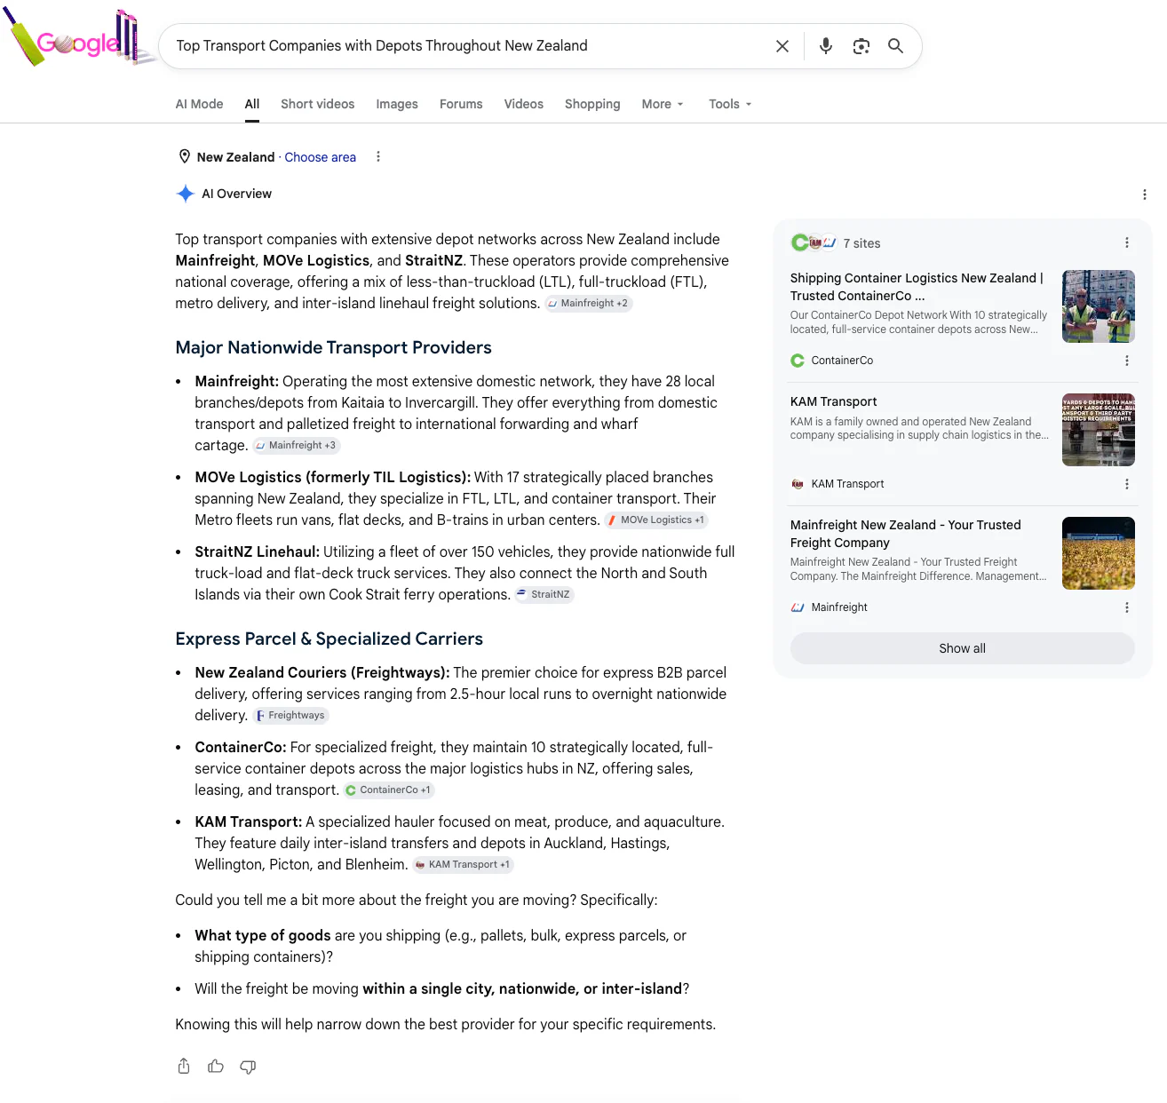The height and width of the screenshot is (1103, 1167).
Task: Open AI Overview three-dot menu
Action: pyautogui.click(x=1144, y=194)
